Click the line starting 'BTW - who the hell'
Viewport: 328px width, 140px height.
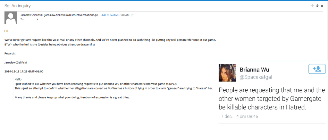coord(50,45)
